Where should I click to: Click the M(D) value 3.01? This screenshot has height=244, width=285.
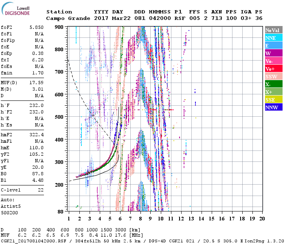pyautogui.click(x=38, y=89)
